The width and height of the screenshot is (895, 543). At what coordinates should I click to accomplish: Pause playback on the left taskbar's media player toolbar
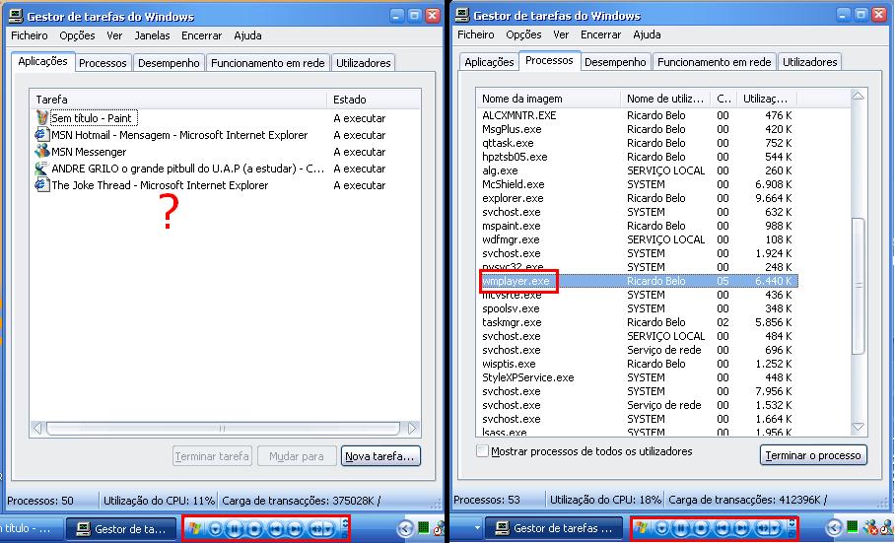[234, 528]
